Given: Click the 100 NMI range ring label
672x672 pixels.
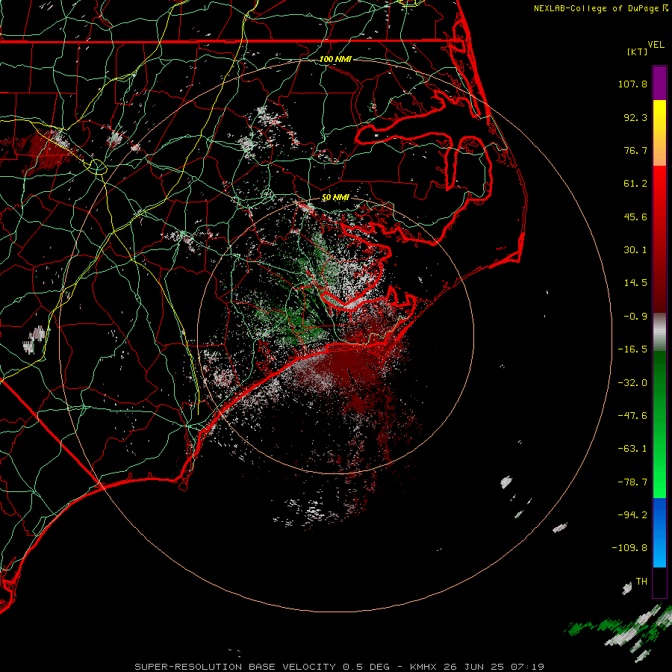Looking at the screenshot, I should point(335,59).
